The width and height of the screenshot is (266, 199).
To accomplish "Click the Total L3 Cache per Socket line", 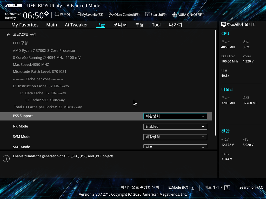I will (x=48, y=107).
